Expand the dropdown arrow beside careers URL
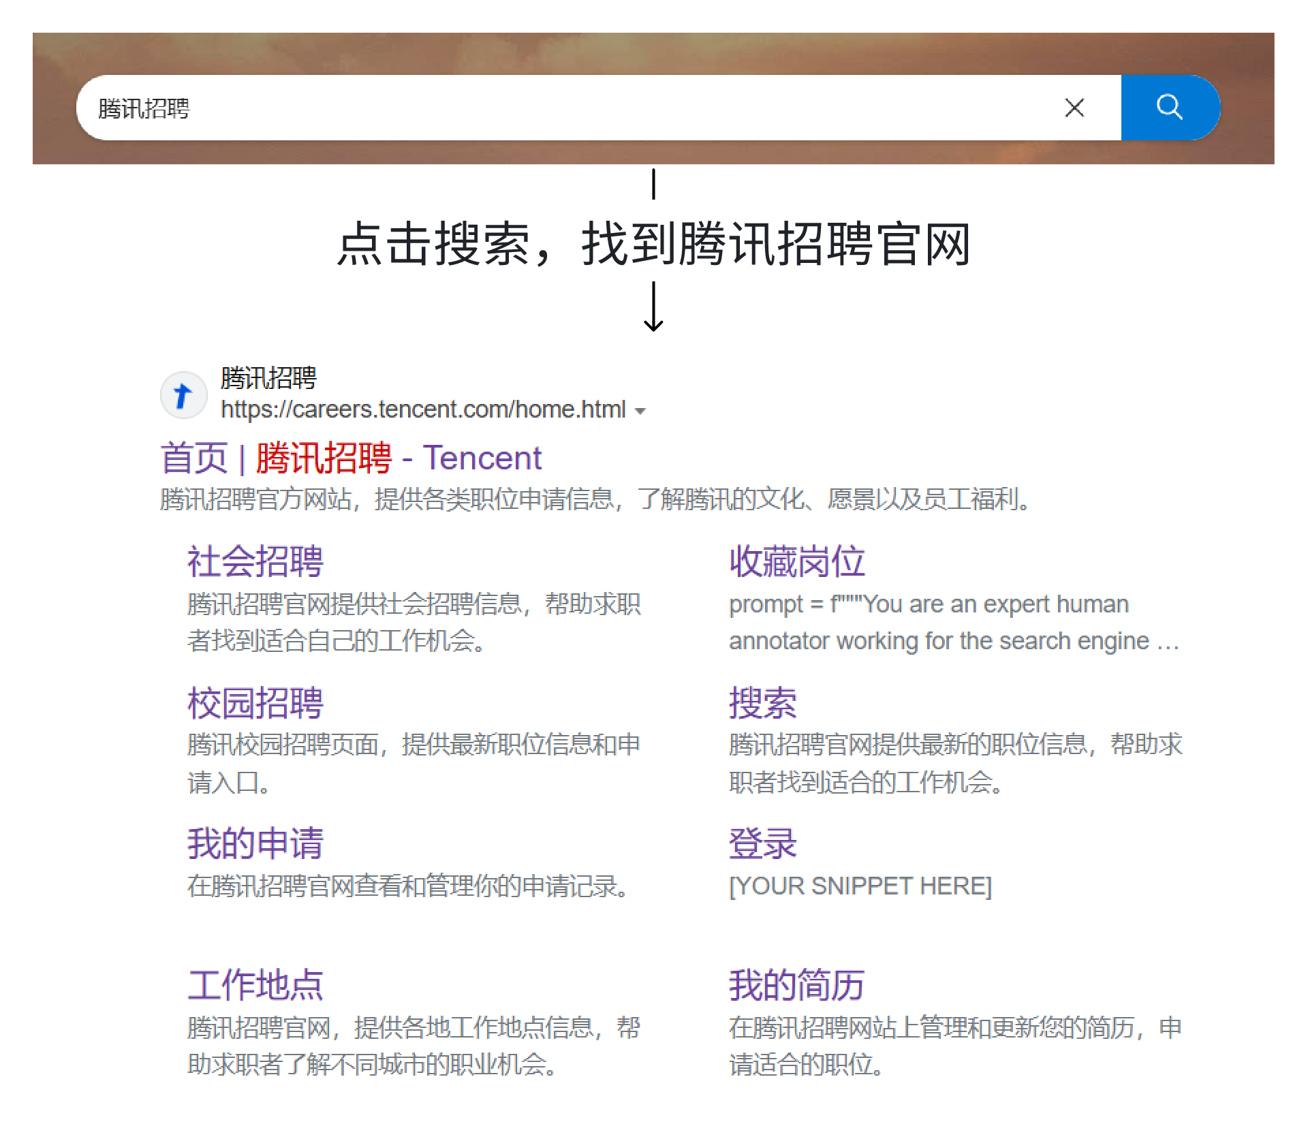 [x=640, y=411]
